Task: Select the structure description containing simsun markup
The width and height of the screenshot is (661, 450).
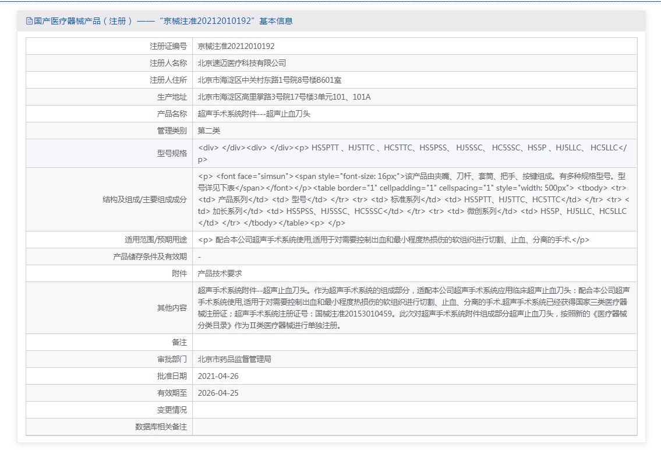Action: [x=413, y=199]
